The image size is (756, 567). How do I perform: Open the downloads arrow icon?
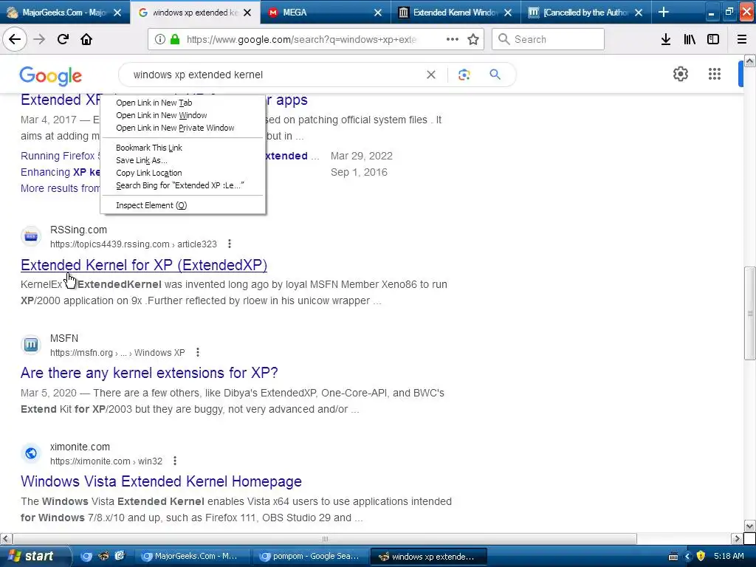666,39
